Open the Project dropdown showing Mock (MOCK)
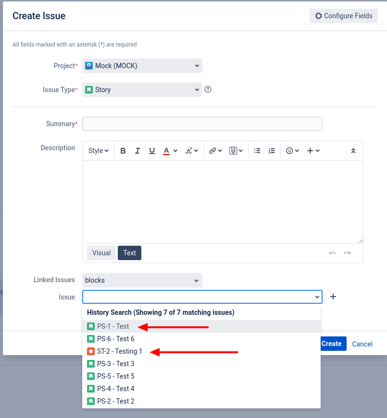The width and height of the screenshot is (387, 418). tap(142, 66)
